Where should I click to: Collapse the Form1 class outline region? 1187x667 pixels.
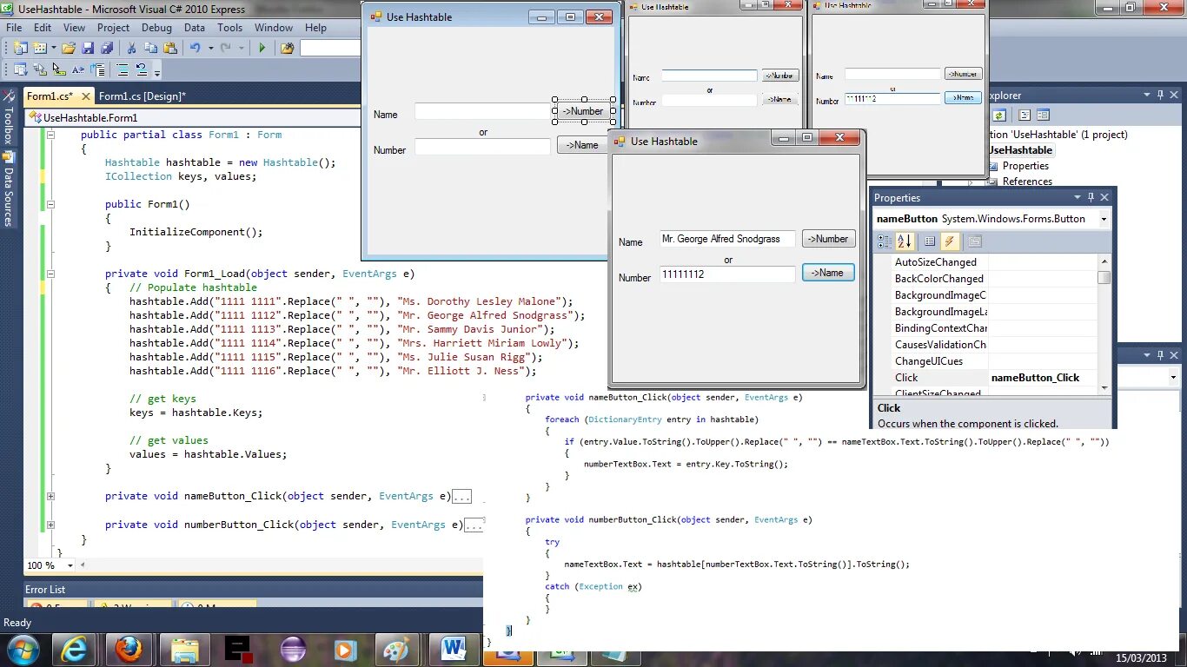pos(50,135)
